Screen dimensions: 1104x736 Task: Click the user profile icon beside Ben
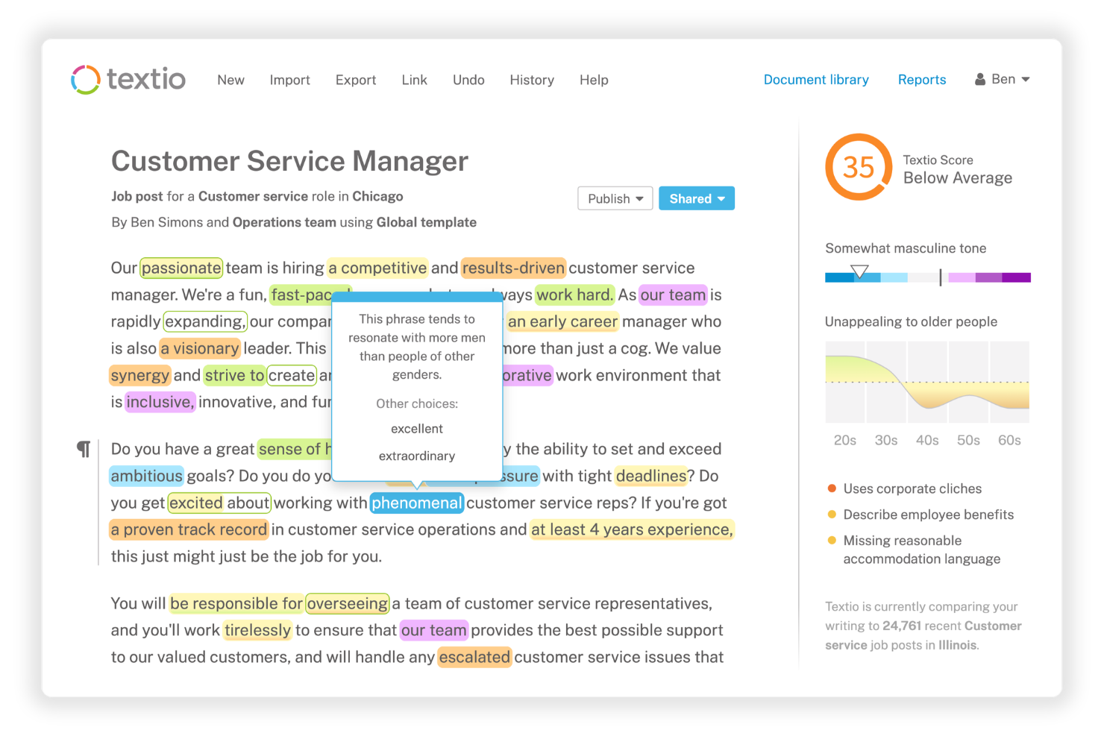tap(980, 79)
